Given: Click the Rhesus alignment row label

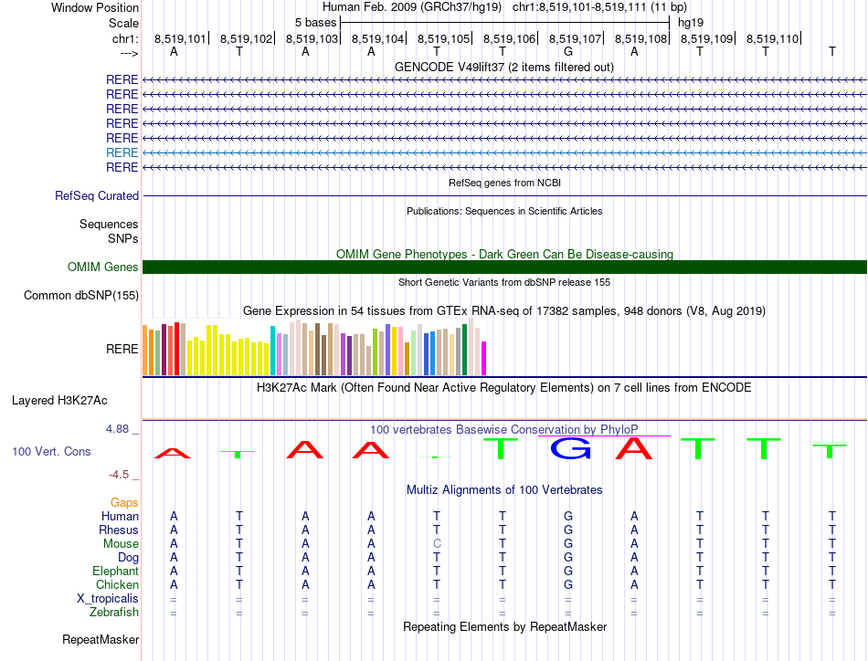Looking at the screenshot, I should 119,530.
